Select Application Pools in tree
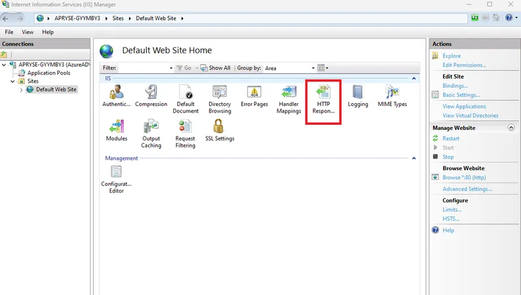This screenshot has width=521, height=295. 49,73
